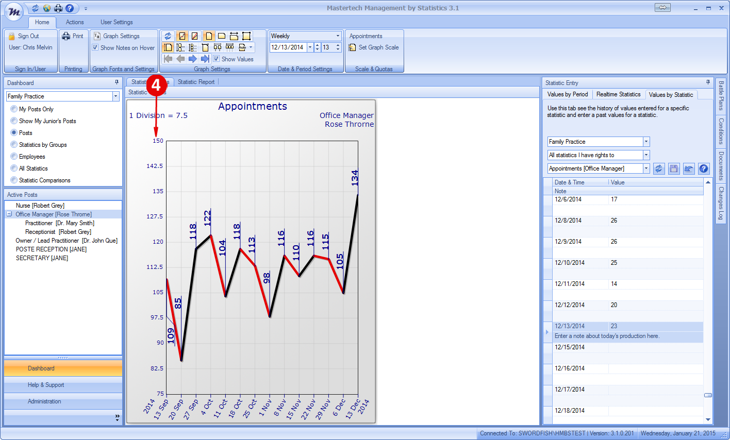This screenshot has width=730, height=440.
Task: Open the quick access toolbar customize arrow
Action: [86, 9]
